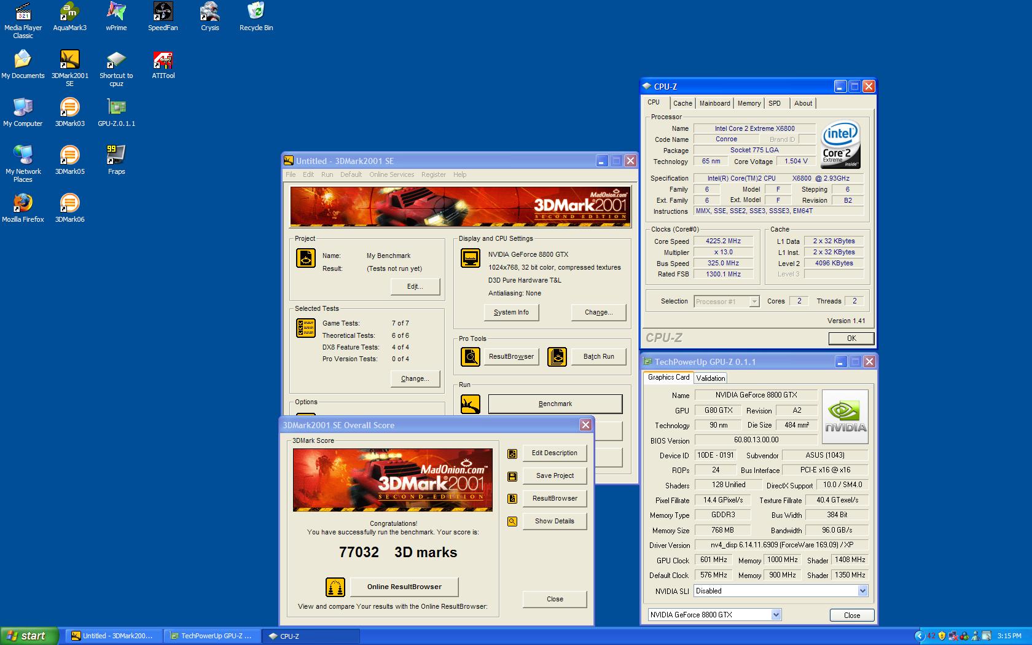
Task: Click the NVIDIA logo in GPU-Z
Action: [845, 417]
